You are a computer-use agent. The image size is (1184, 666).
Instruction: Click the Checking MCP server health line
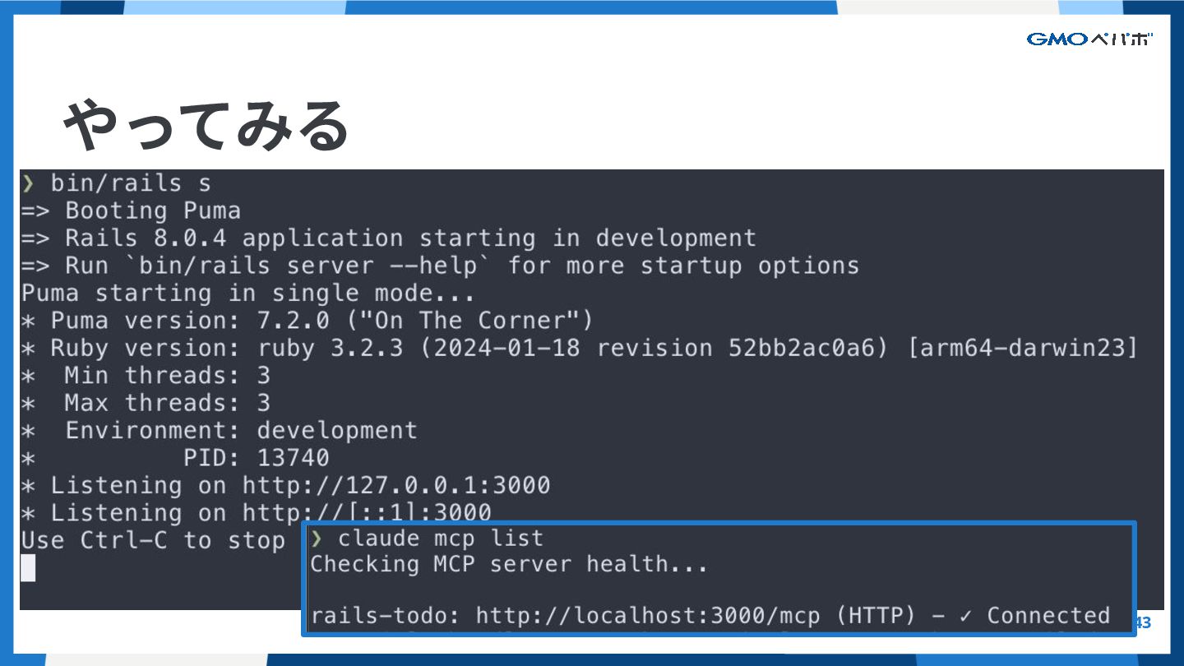point(508,564)
